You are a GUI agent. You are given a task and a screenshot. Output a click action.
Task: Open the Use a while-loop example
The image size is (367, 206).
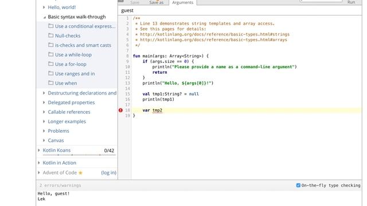[73, 55]
